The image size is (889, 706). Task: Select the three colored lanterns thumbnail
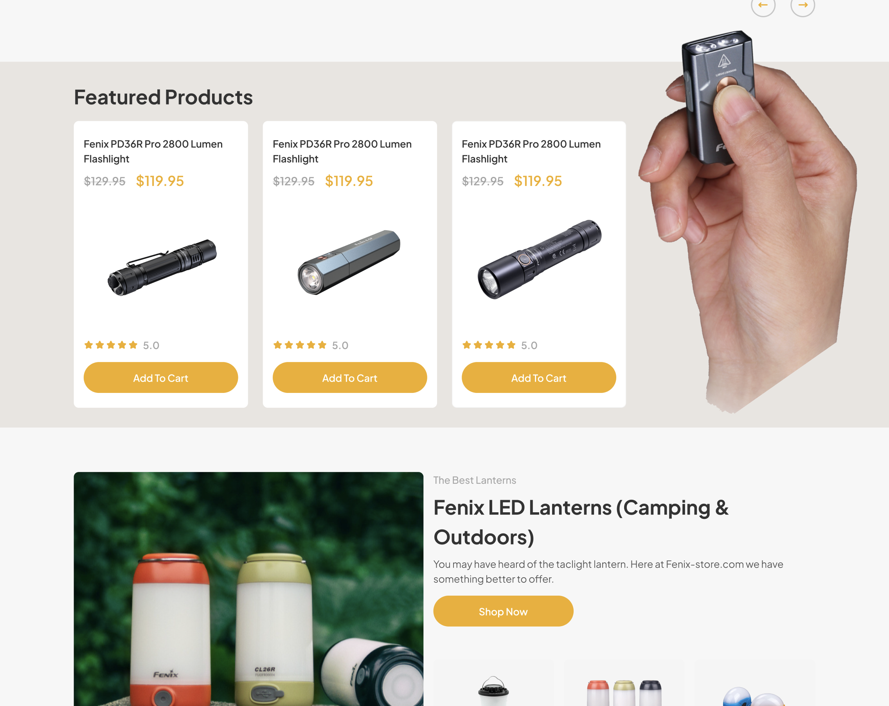click(624, 683)
